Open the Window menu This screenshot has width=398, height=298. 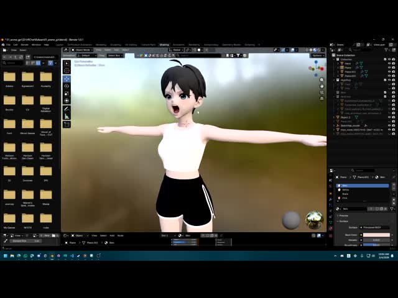pyautogui.click(x=36, y=45)
